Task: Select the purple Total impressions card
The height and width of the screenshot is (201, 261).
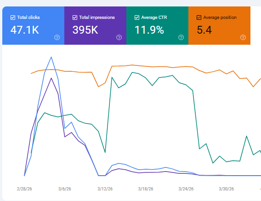Action: coord(96,25)
